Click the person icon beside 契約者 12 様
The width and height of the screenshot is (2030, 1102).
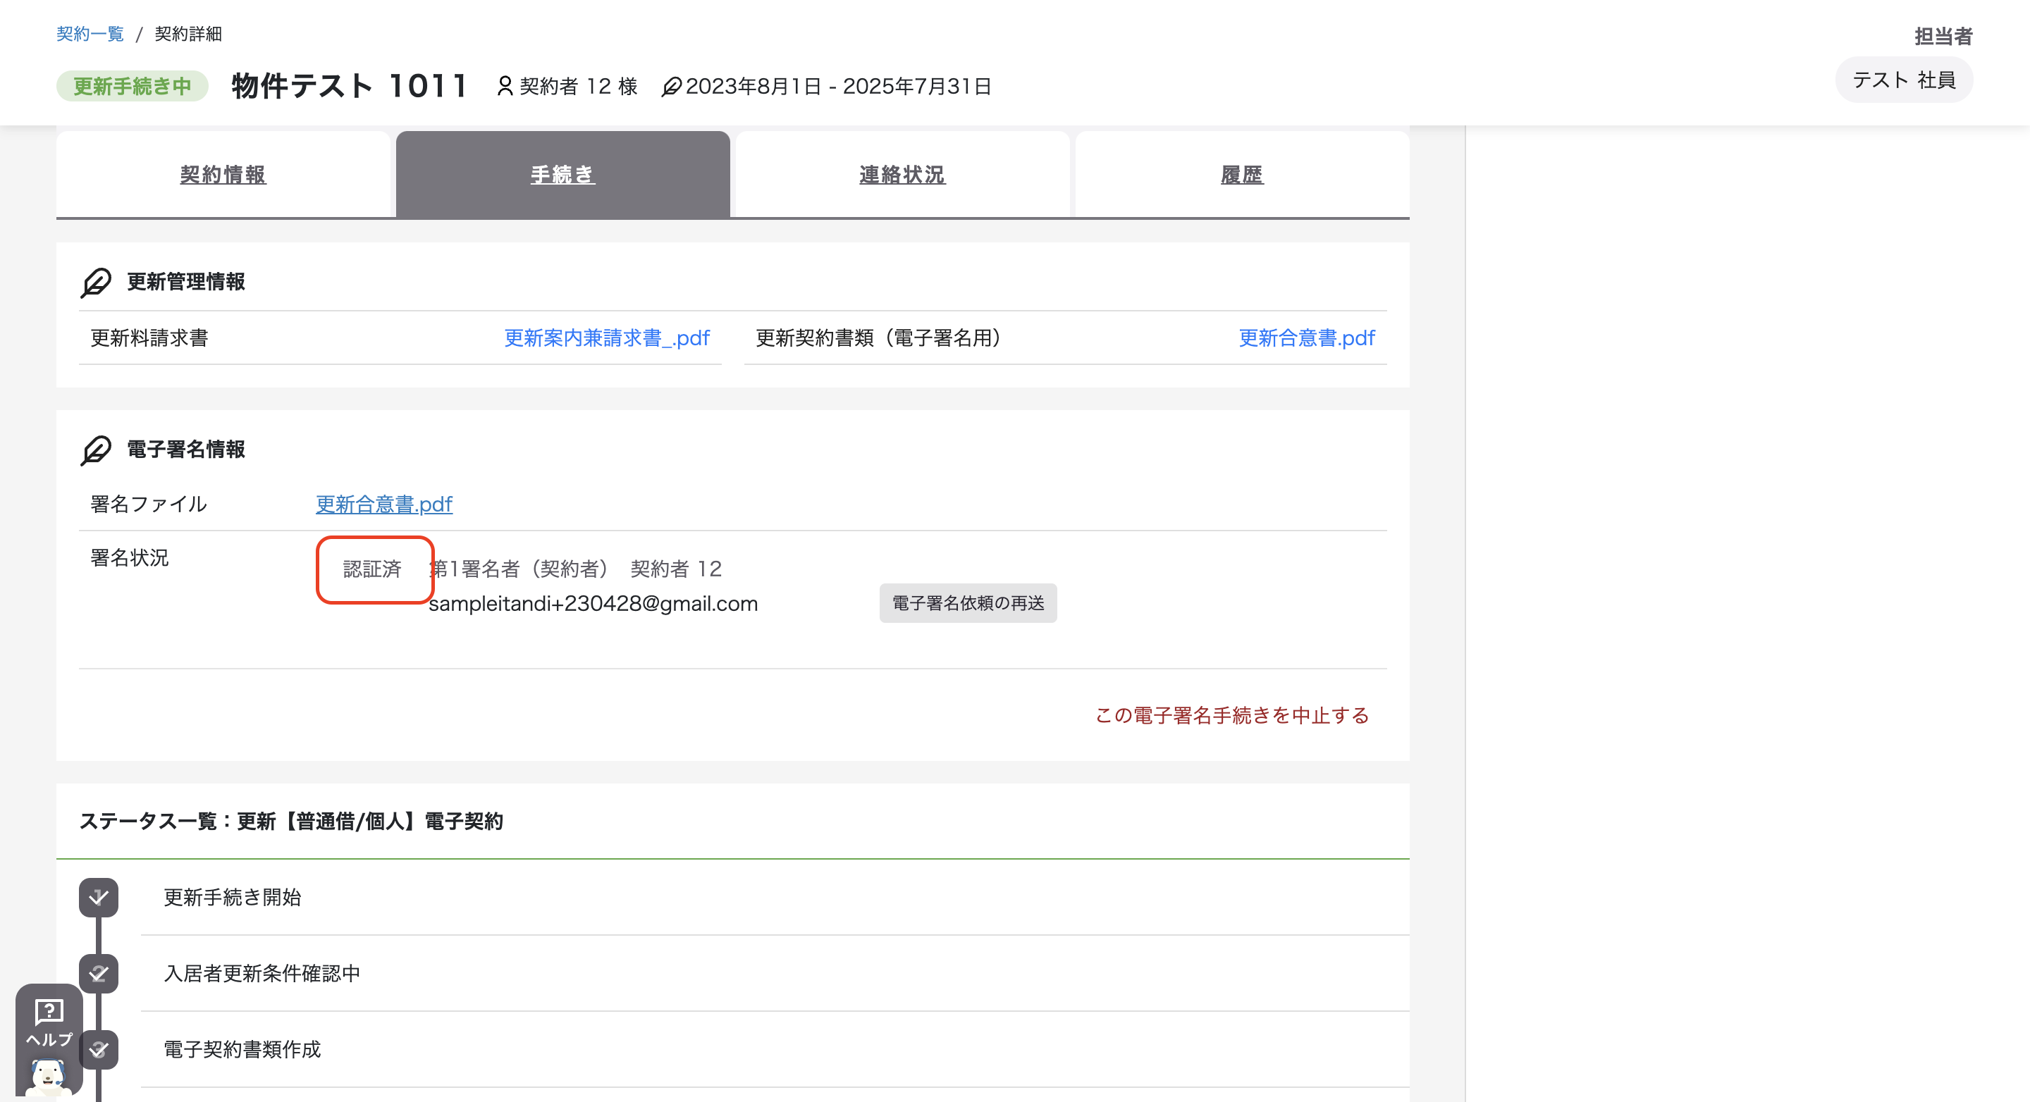(505, 86)
